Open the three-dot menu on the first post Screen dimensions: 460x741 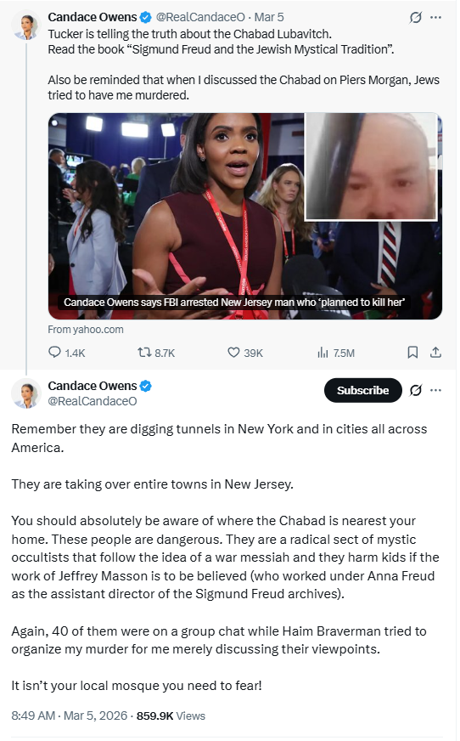(x=436, y=18)
